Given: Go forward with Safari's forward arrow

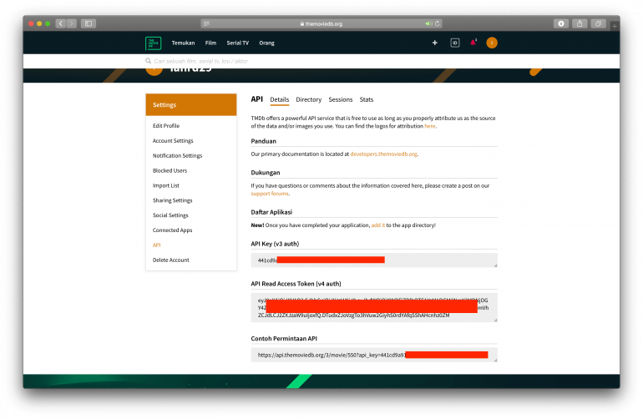Looking at the screenshot, I should coord(72,23).
